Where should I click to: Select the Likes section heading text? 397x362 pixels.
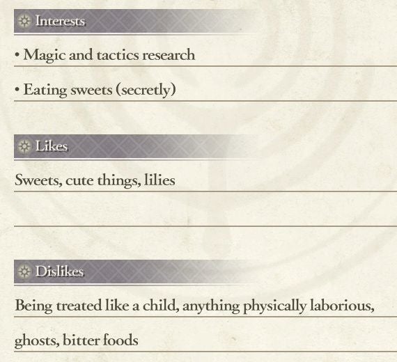point(52,146)
